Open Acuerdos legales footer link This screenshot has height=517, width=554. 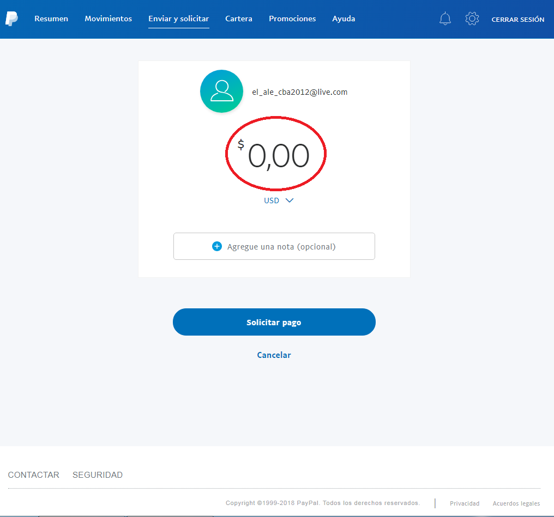click(x=516, y=503)
